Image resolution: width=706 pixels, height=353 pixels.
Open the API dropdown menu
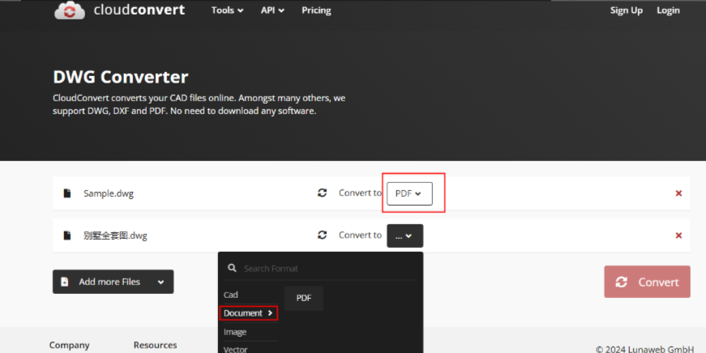click(272, 11)
